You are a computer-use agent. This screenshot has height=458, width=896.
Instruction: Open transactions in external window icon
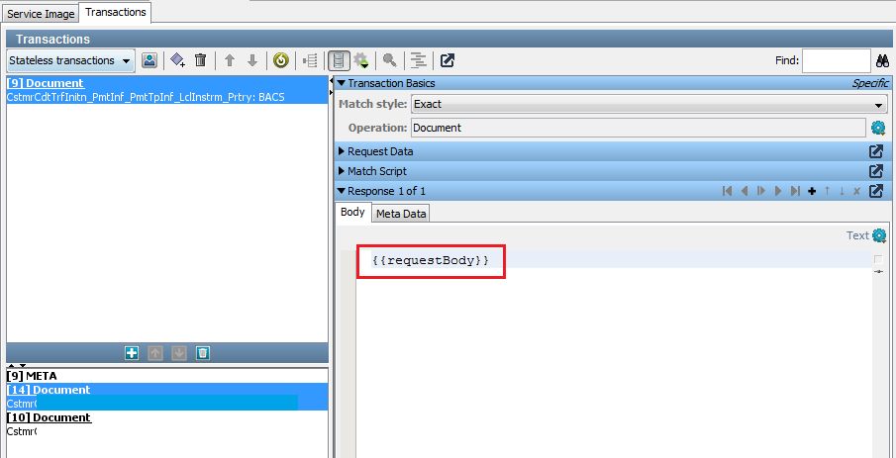(x=448, y=60)
